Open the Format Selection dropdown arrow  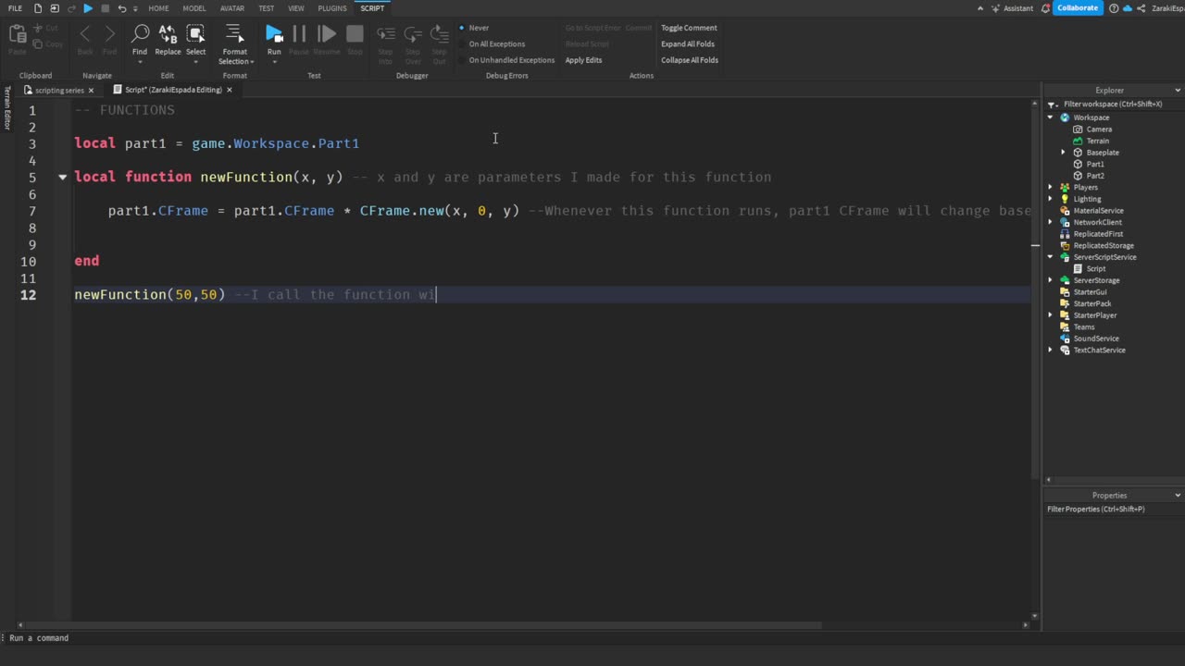pos(252,62)
